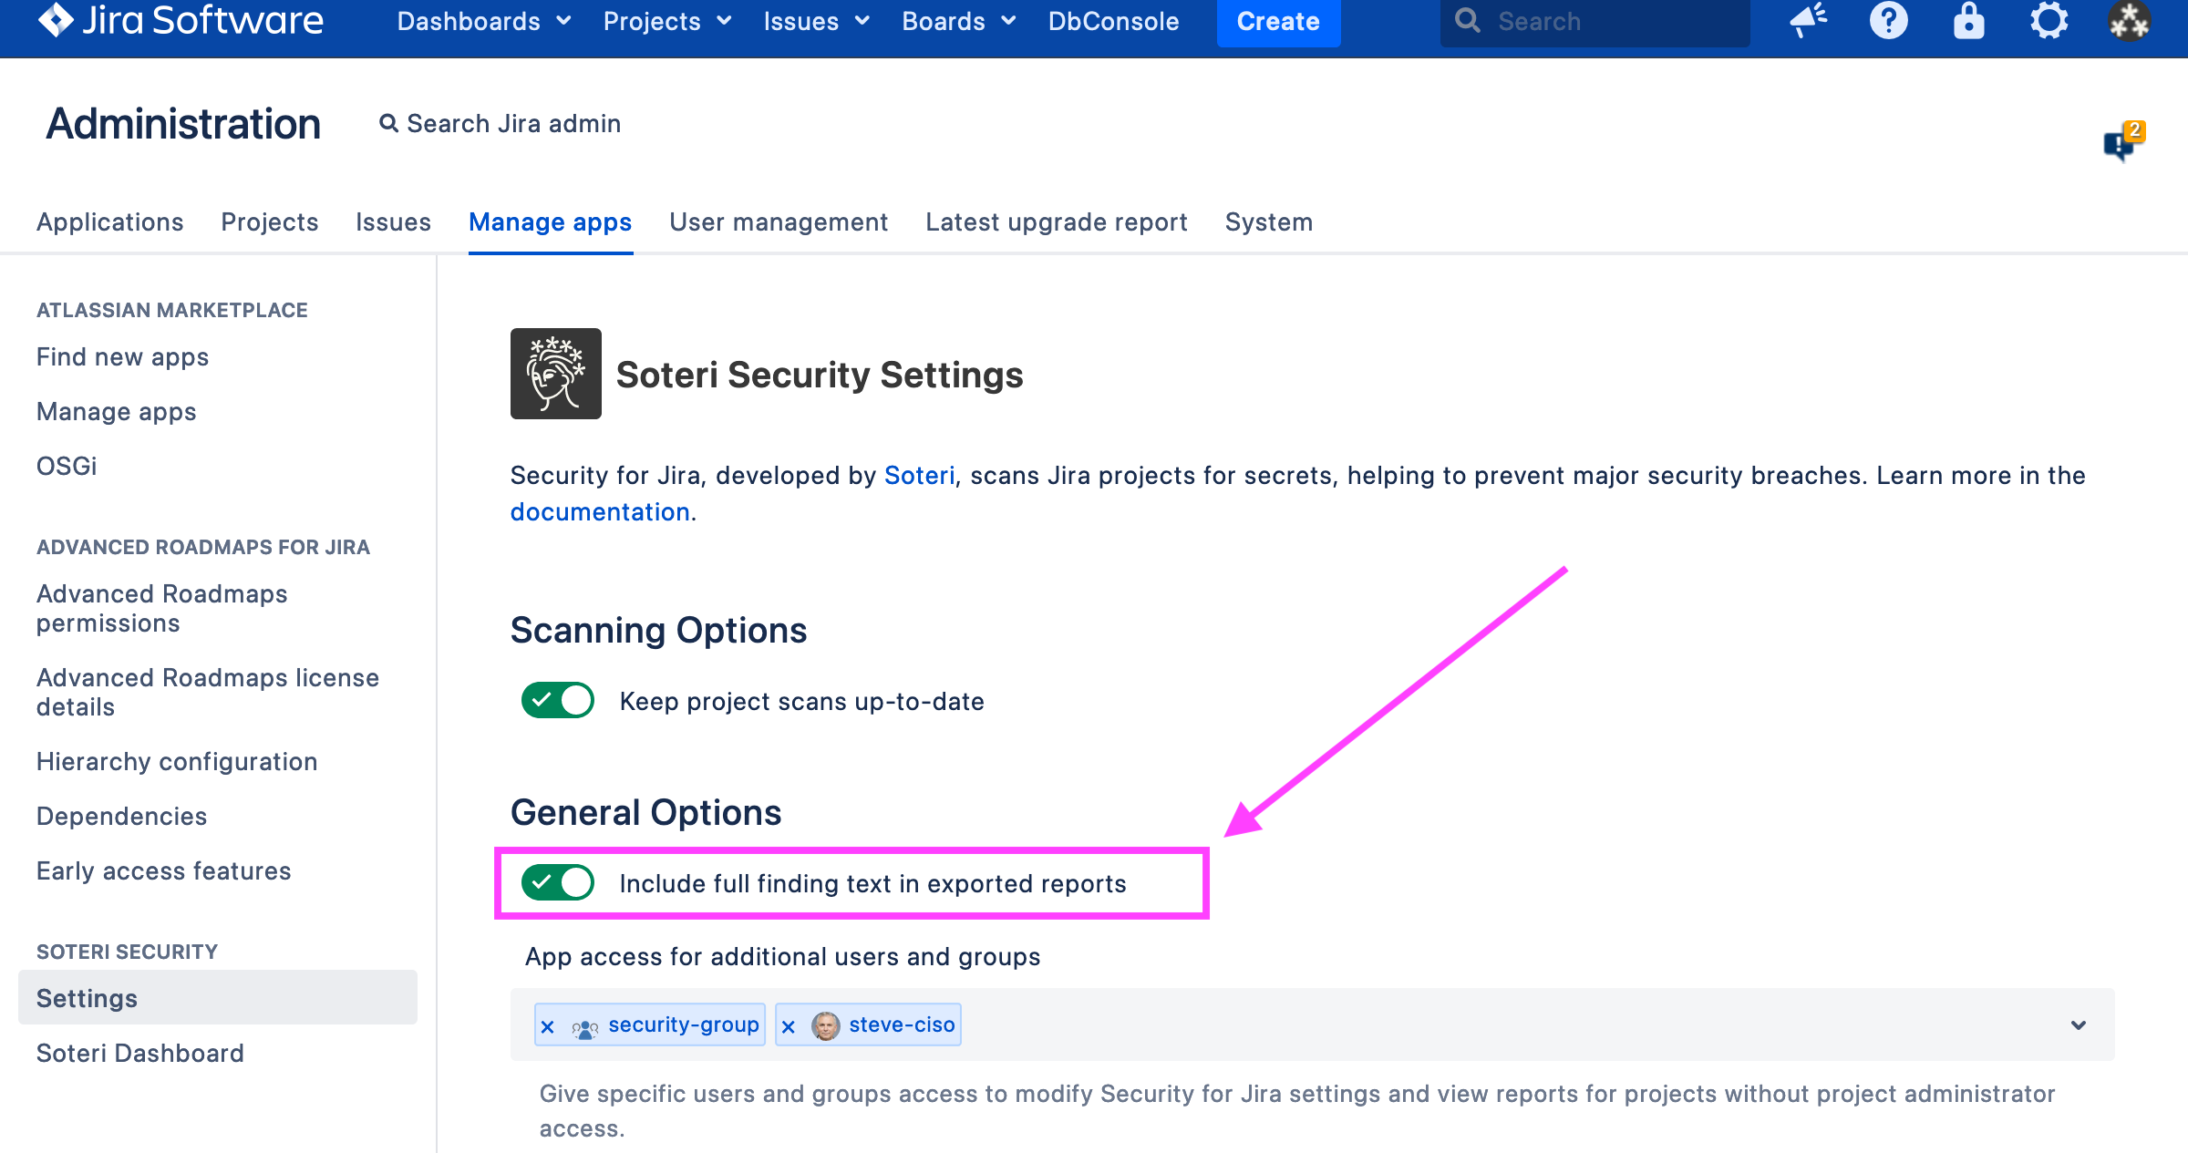
Task: Remove security-group using its x icon
Action: 548,1026
